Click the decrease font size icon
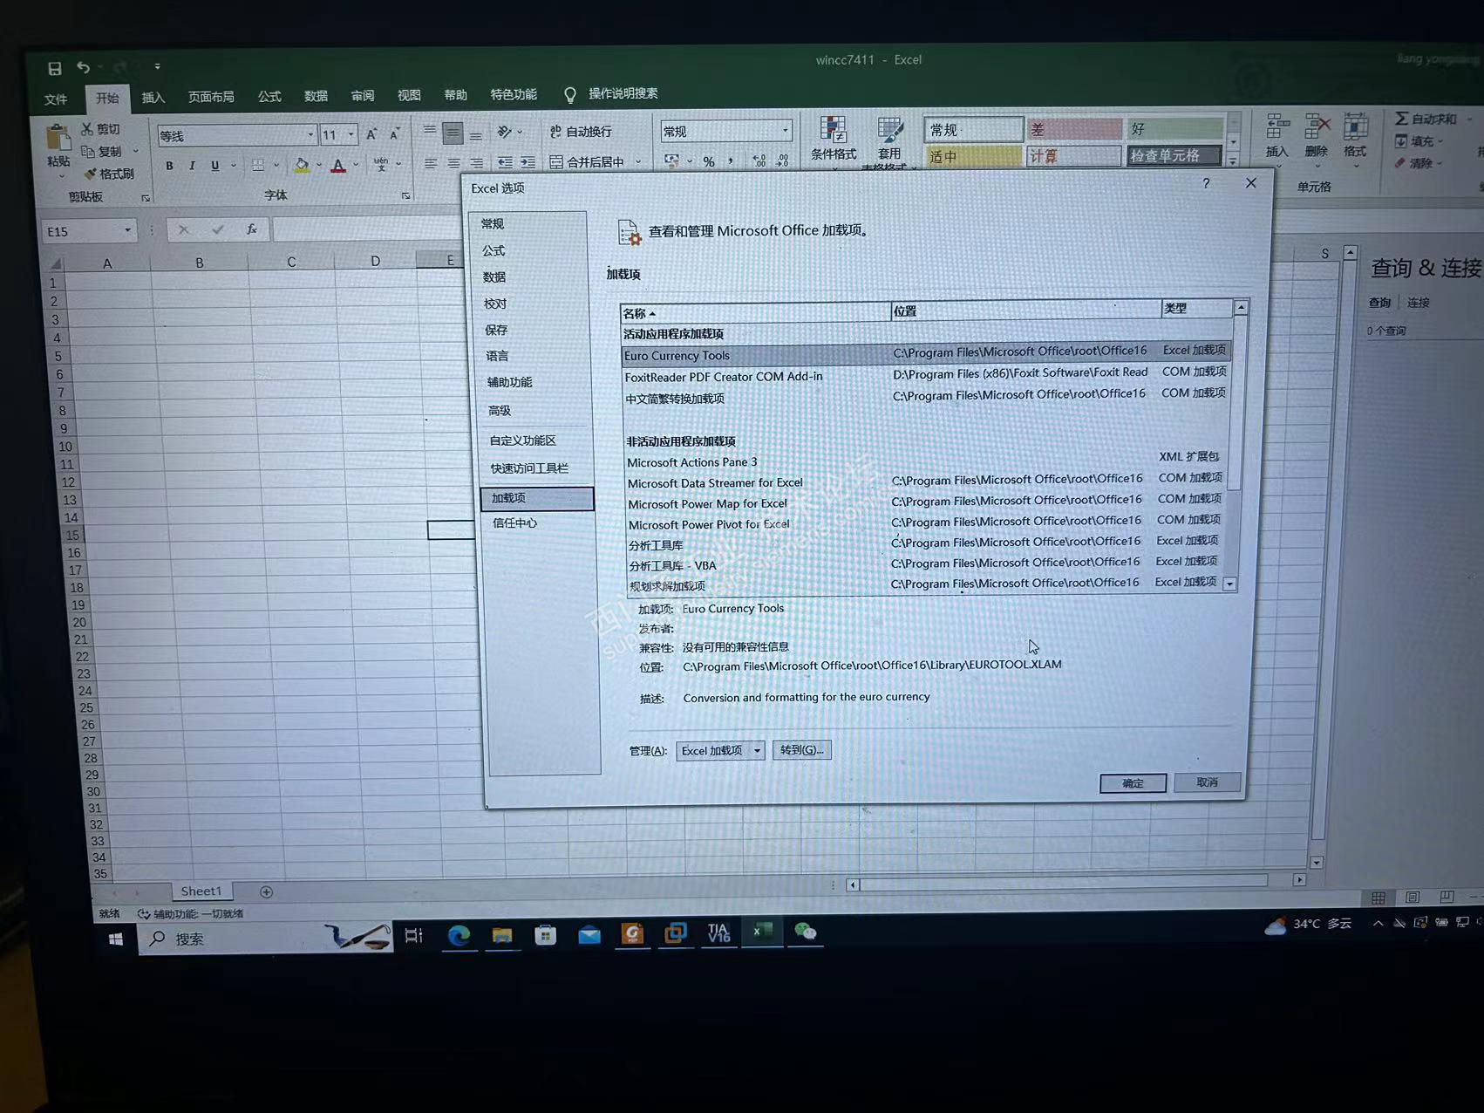Screen dimensions: 1484x1113 (394, 134)
